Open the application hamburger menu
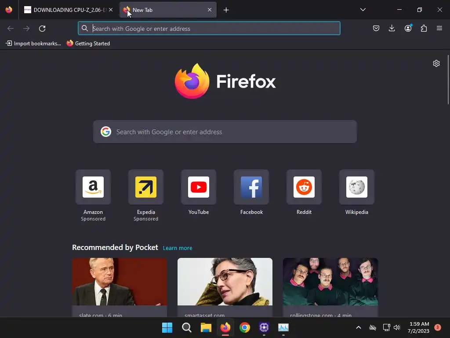This screenshot has width=450, height=338. click(x=439, y=28)
